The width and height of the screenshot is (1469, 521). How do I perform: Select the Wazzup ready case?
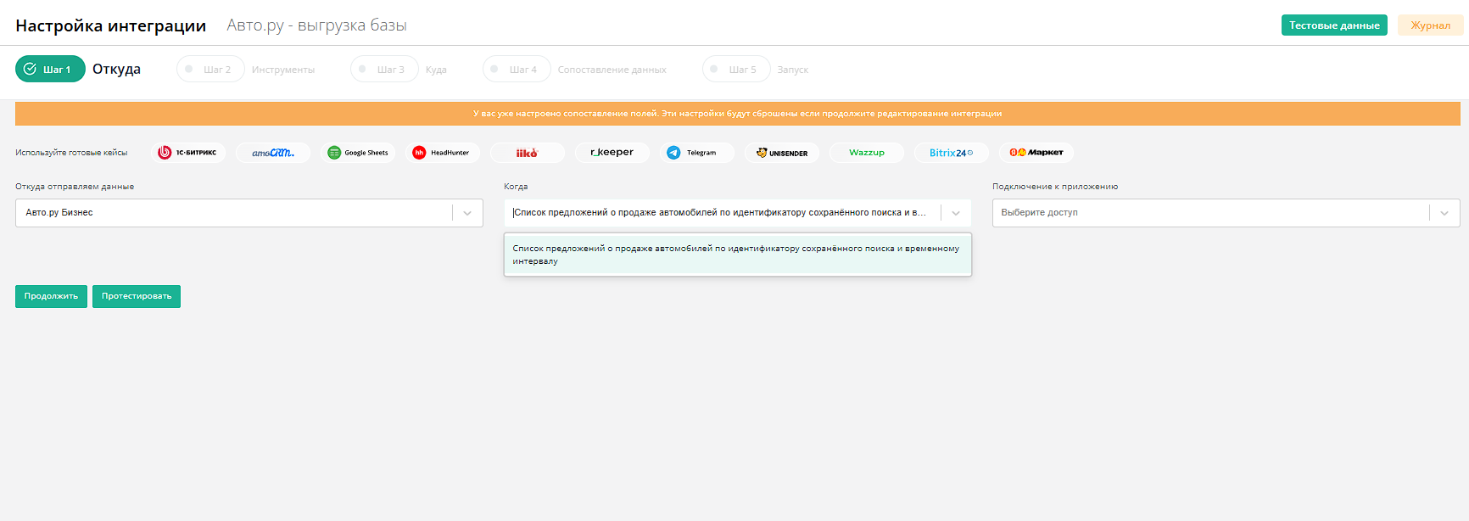pos(867,153)
